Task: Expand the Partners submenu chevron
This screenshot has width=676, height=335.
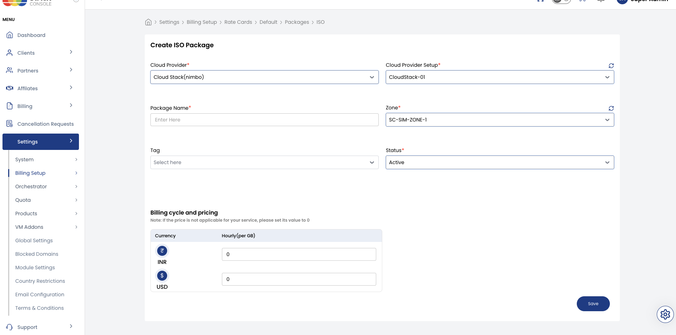Action: [71, 70]
